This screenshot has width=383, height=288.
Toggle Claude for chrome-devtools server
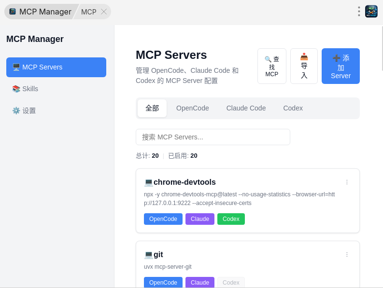200,219
